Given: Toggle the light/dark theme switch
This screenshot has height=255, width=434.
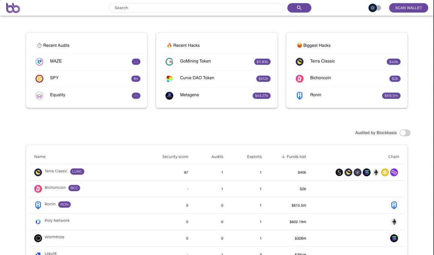Looking at the screenshot, I should 375,8.
